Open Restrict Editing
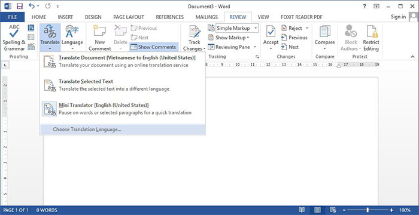The width and height of the screenshot is (419, 215). click(371, 38)
